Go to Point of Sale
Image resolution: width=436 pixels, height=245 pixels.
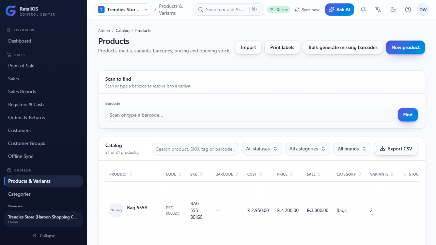point(44,66)
